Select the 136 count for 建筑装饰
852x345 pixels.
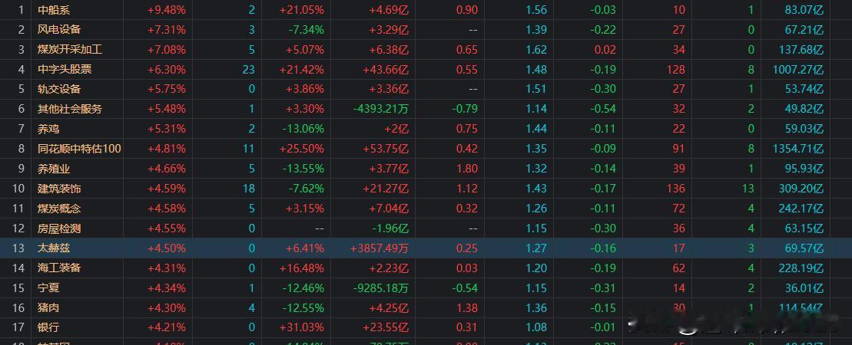point(676,189)
